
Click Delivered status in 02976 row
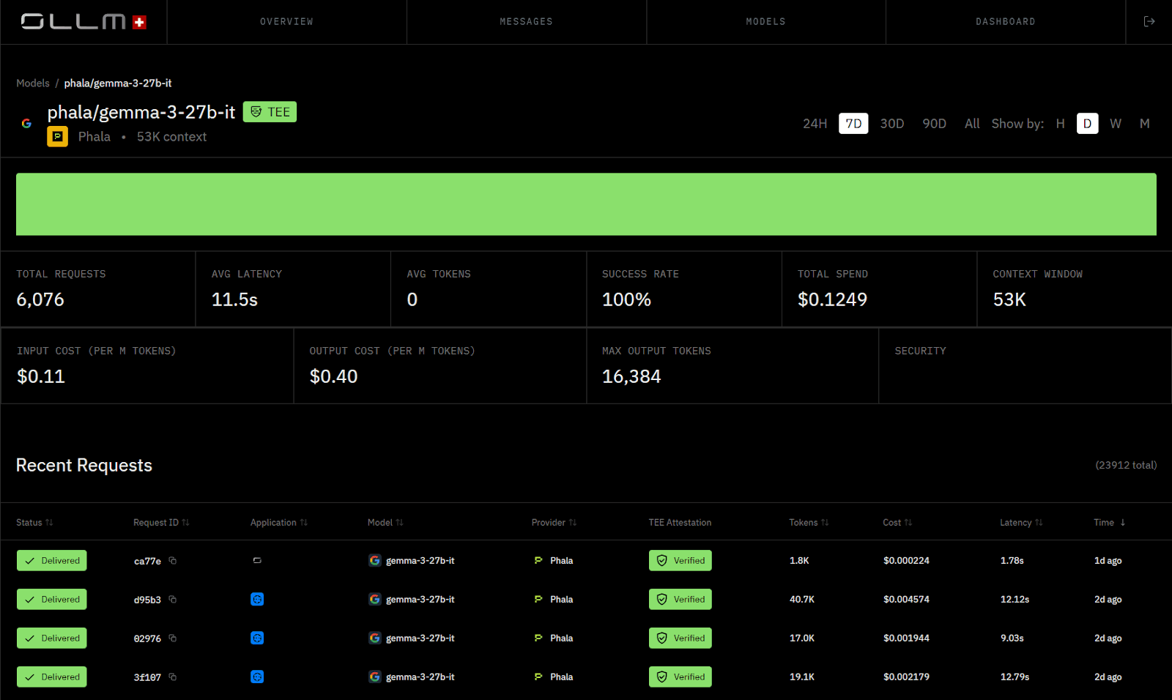(x=52, y=638)
